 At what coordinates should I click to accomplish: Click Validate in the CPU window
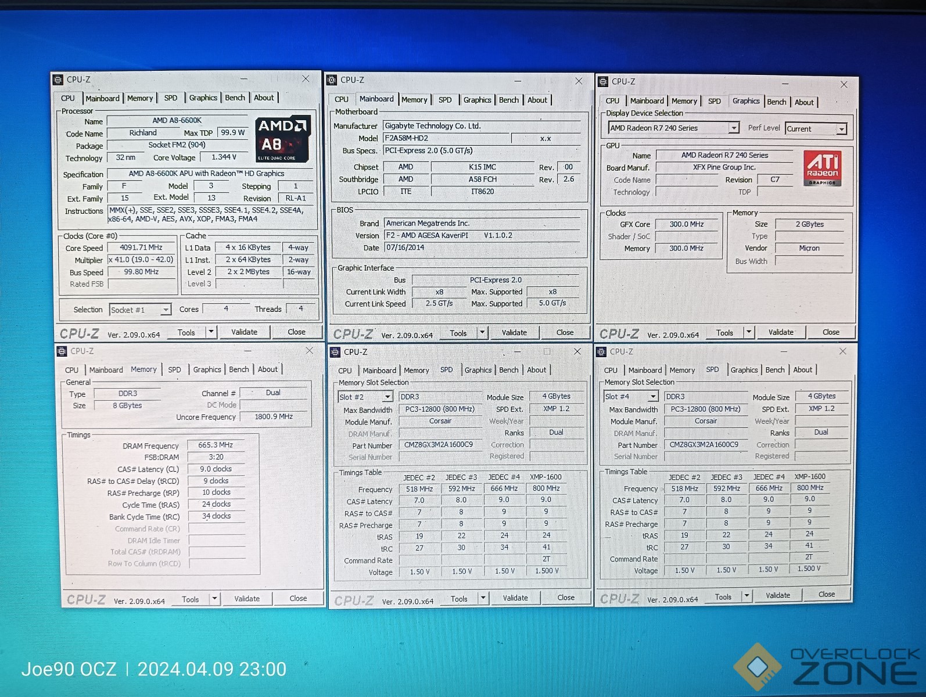pyautogui.click(x=244, y=332)
